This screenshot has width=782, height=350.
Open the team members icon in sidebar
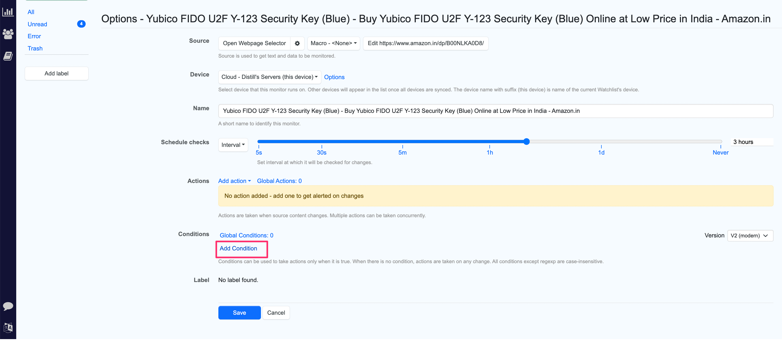pos(8,34)
